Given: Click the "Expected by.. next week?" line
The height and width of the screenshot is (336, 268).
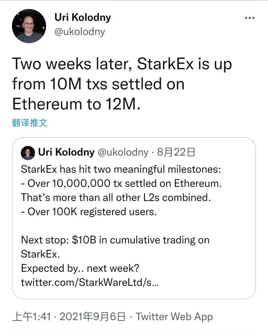Looking at the screenshot, I should click(x=80, y=268).
